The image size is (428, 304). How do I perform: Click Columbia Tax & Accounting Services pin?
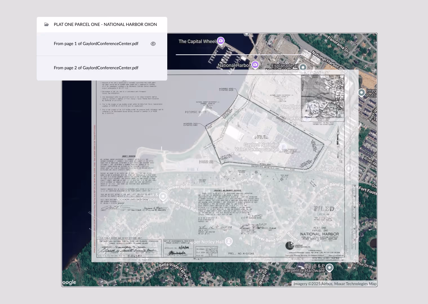point(163,196)
